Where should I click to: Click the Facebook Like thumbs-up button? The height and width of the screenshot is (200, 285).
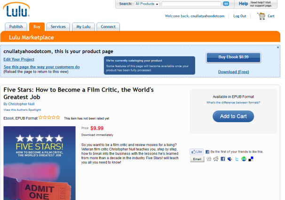click(x=197, y=152)
